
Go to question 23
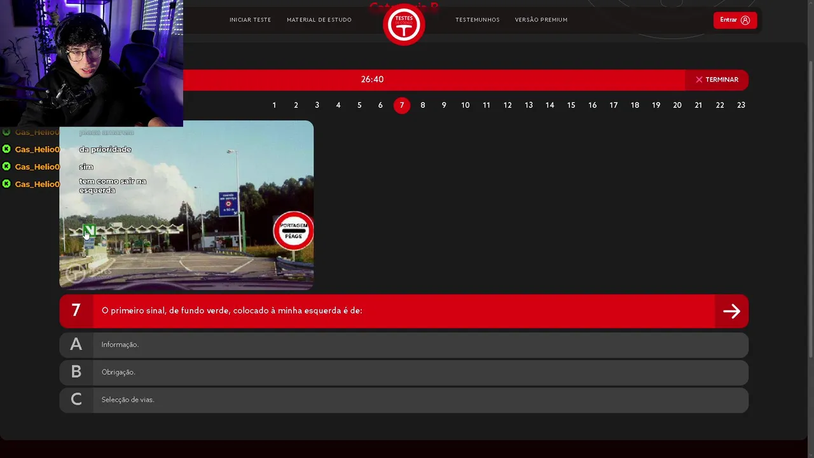tap(741, 106)
